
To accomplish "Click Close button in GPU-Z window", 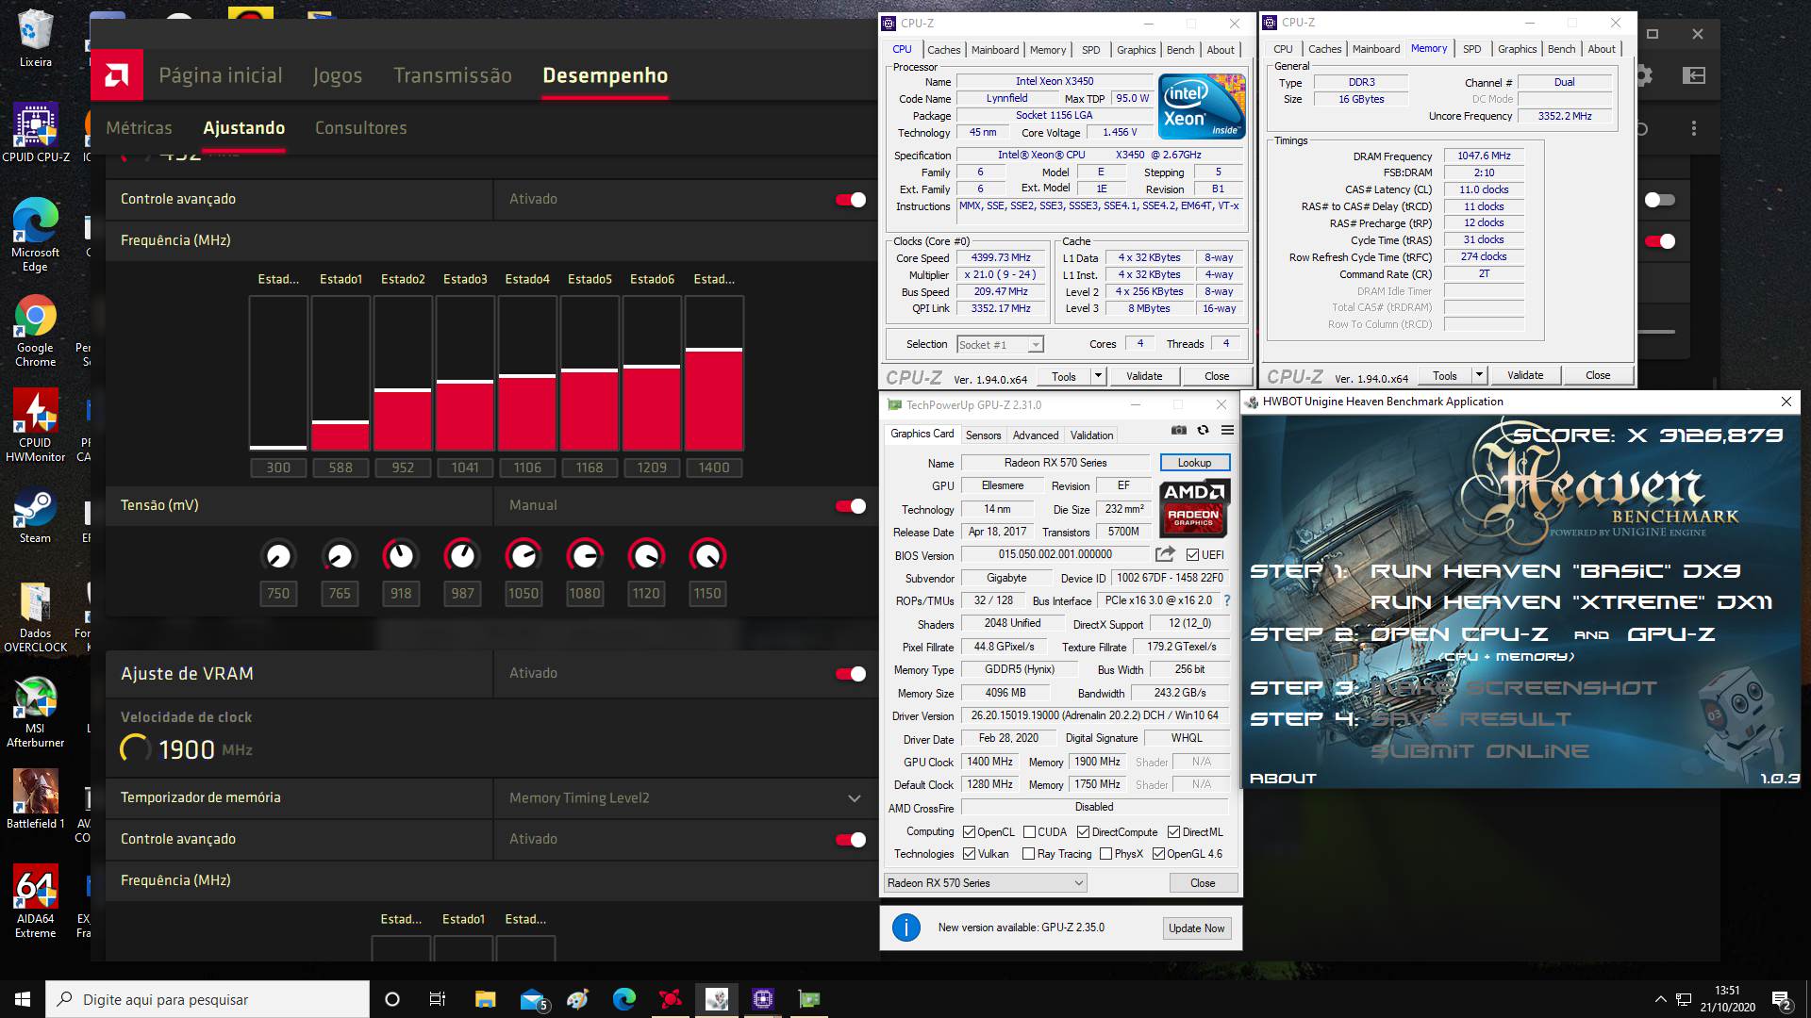I will (1203, 883).
